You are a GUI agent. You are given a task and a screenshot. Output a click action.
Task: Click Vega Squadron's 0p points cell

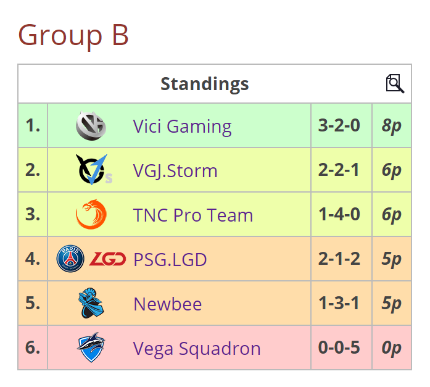pyautogui.click(x=391, y=348)
